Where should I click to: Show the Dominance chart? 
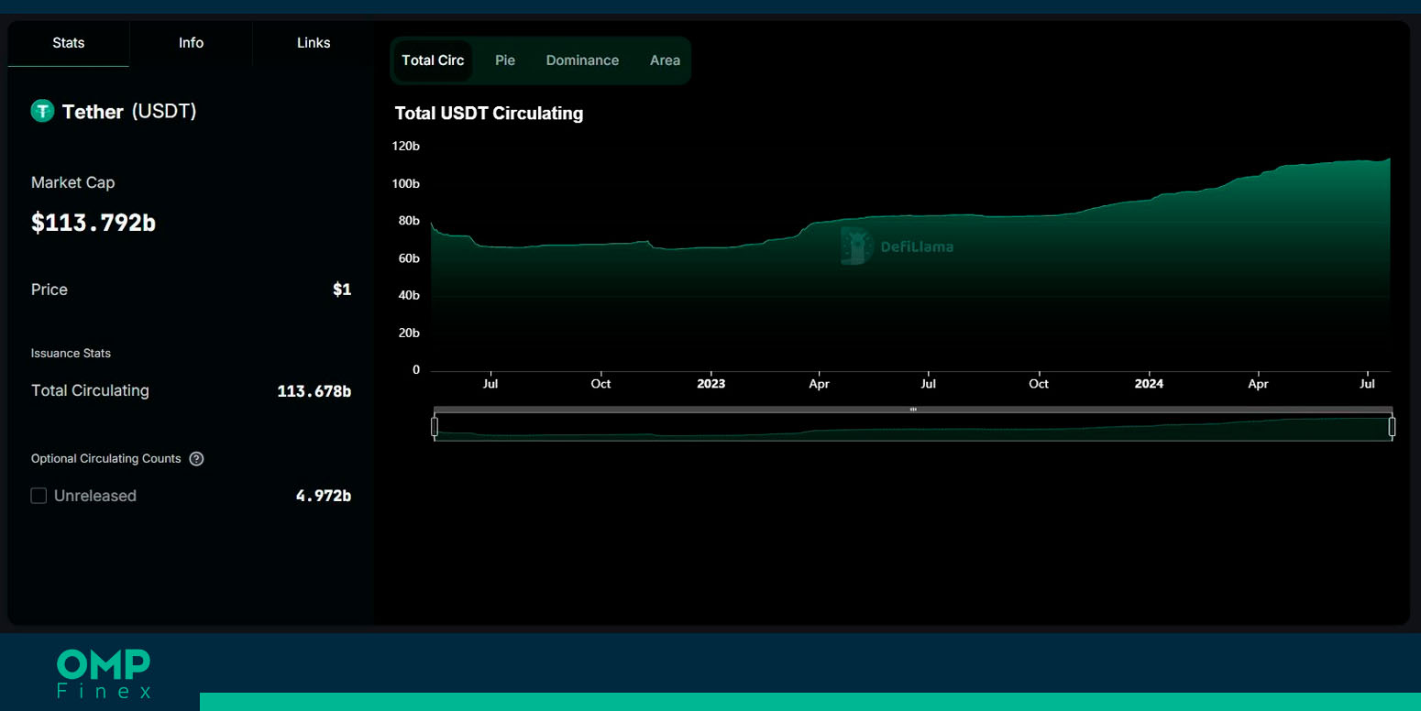(582, 60)
